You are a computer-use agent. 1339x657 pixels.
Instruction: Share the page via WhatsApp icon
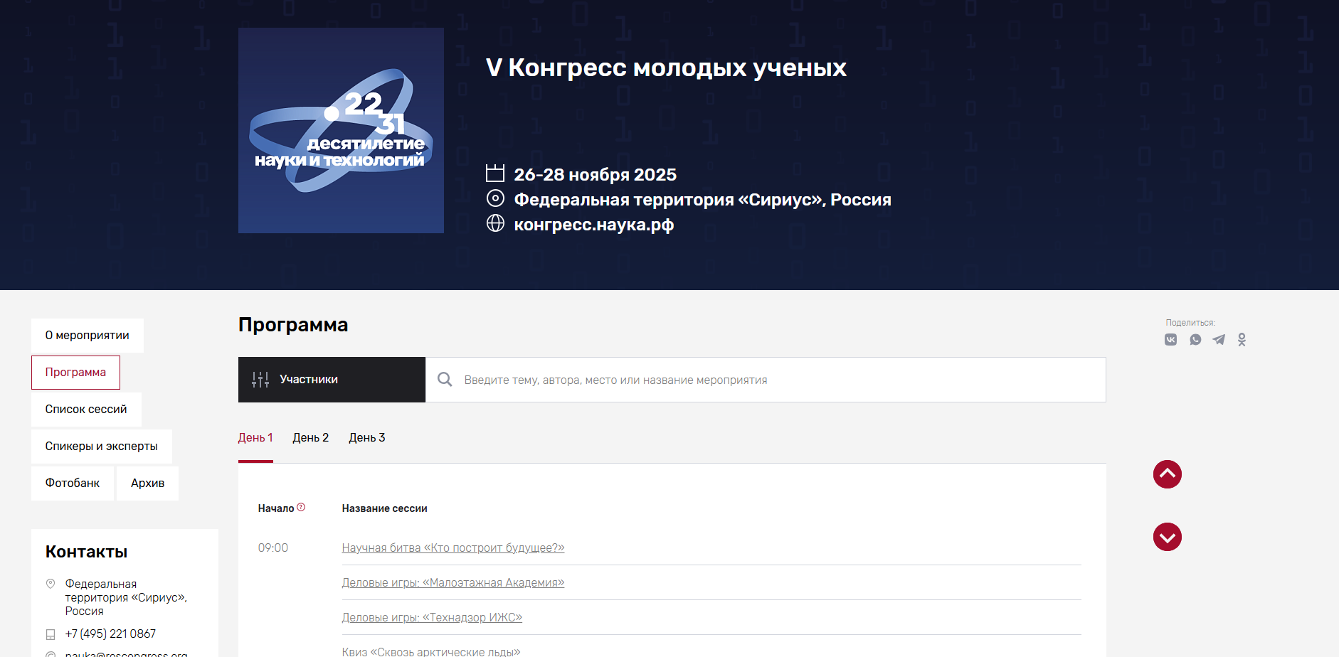point(1195,340)
